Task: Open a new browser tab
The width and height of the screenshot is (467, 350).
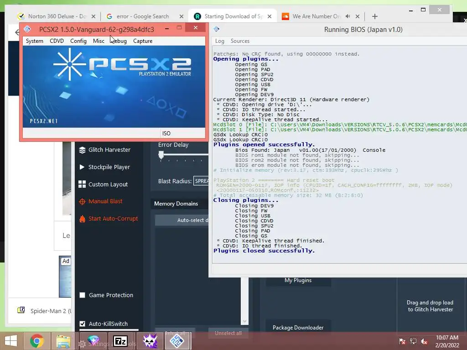Action: 375,16
